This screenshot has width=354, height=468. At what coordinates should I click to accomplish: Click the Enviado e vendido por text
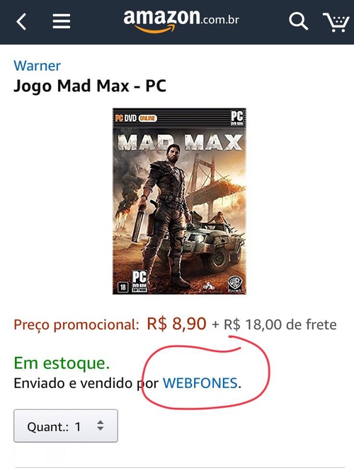pyautogui.click(x=86, y=383)
